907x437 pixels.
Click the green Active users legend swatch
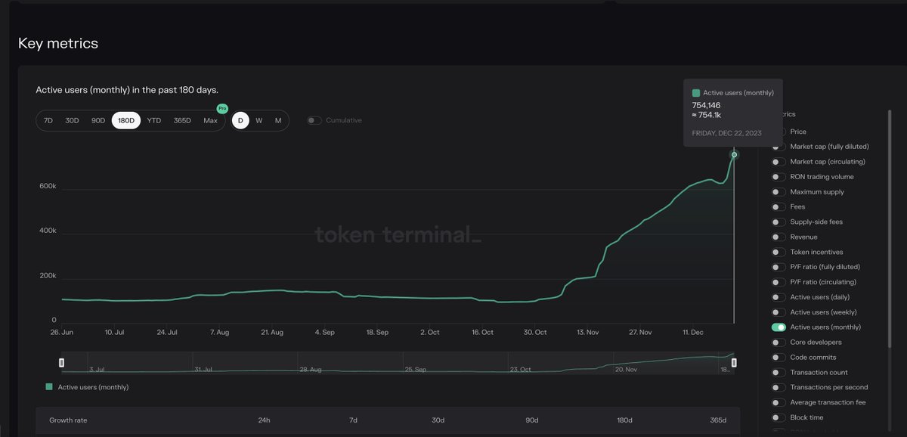[x=48, y=386]
